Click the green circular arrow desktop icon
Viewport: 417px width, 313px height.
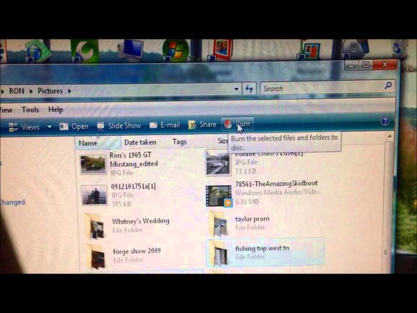85,50
